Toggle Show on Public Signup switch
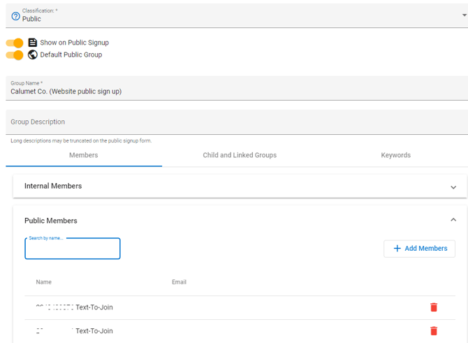The width and height of the screenshot is (468, 343). coord(15,43)
